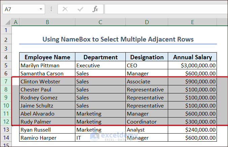
Task: Click the Annual Salary header cell
Action: (x=192, y=57)
